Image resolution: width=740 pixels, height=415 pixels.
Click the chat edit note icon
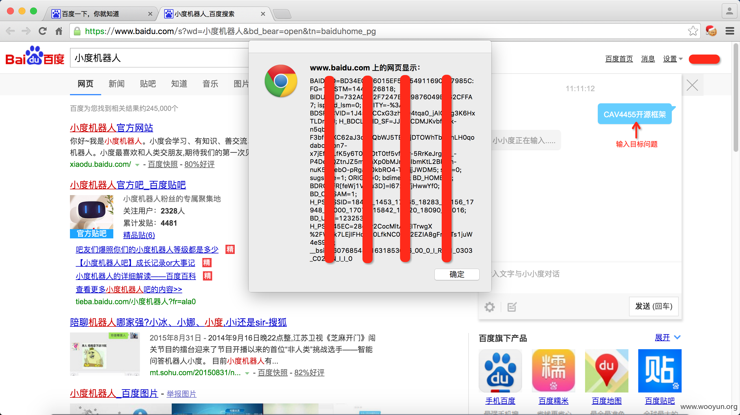click(512, 307)
